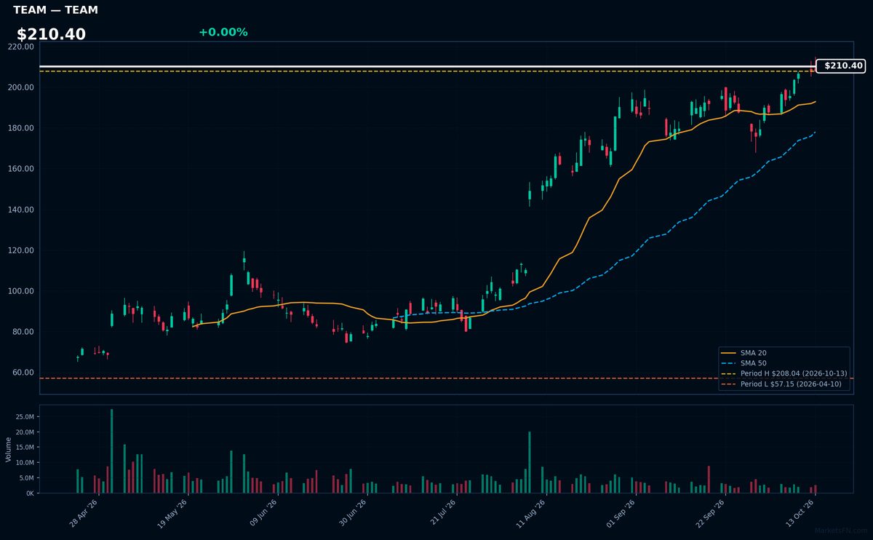Click the TEAM — TEAM chart title
This screenshot has width=873, height=540.
click(x=55, y=10)
